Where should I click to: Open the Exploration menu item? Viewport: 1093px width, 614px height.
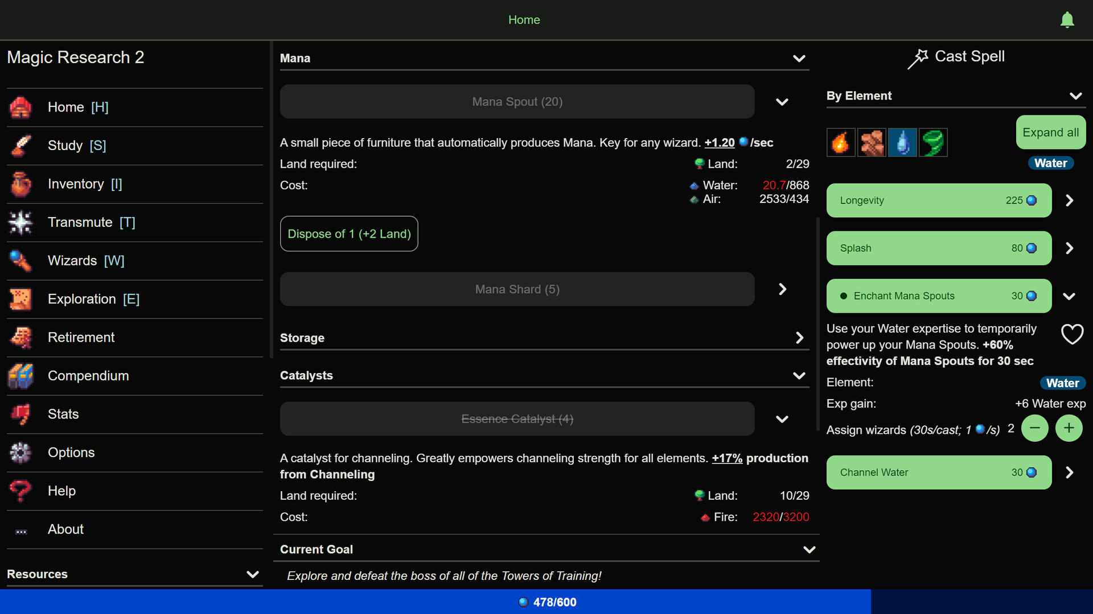point(93,299)
